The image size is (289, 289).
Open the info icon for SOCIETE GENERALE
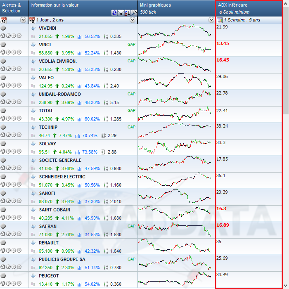pyautogui.click(x=33, y=160)
